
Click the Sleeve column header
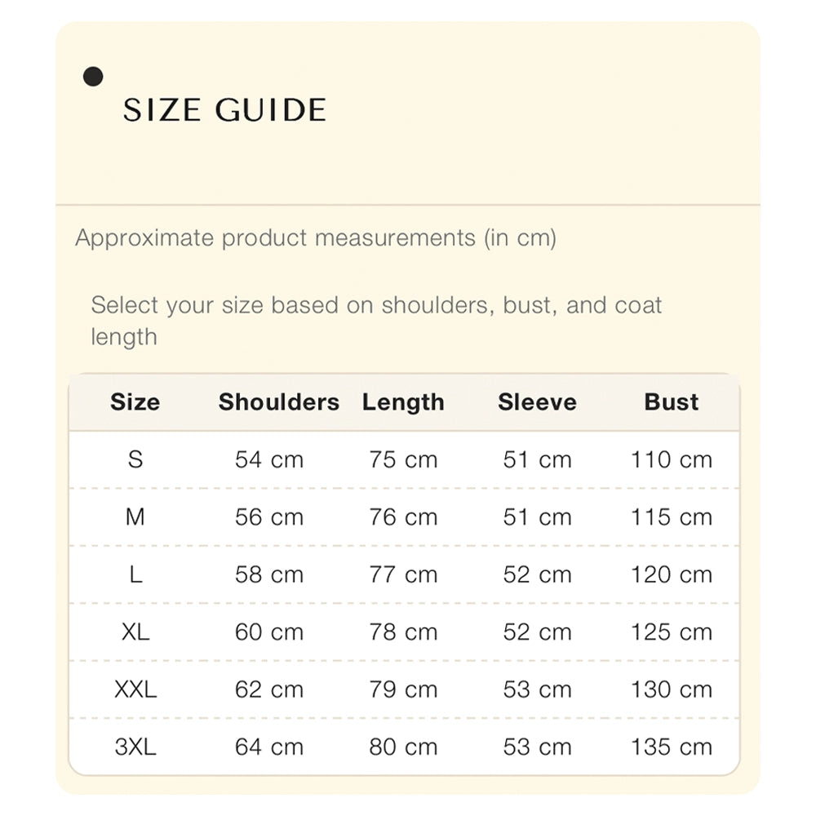point(537,402)
